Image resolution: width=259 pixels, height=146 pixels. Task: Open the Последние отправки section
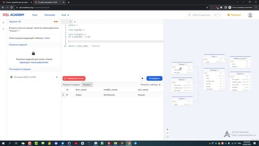[x=20, y=69]
